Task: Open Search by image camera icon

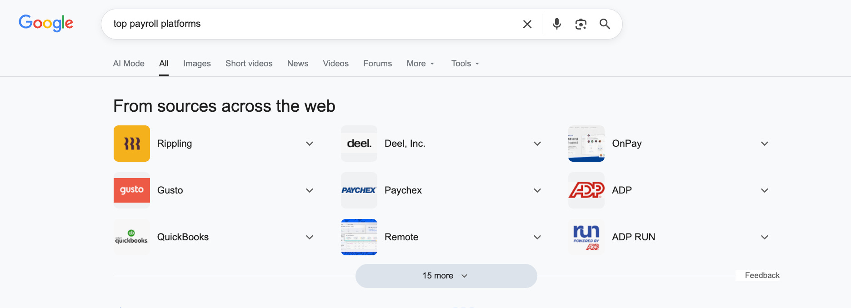Action: [x=581, y=24]
